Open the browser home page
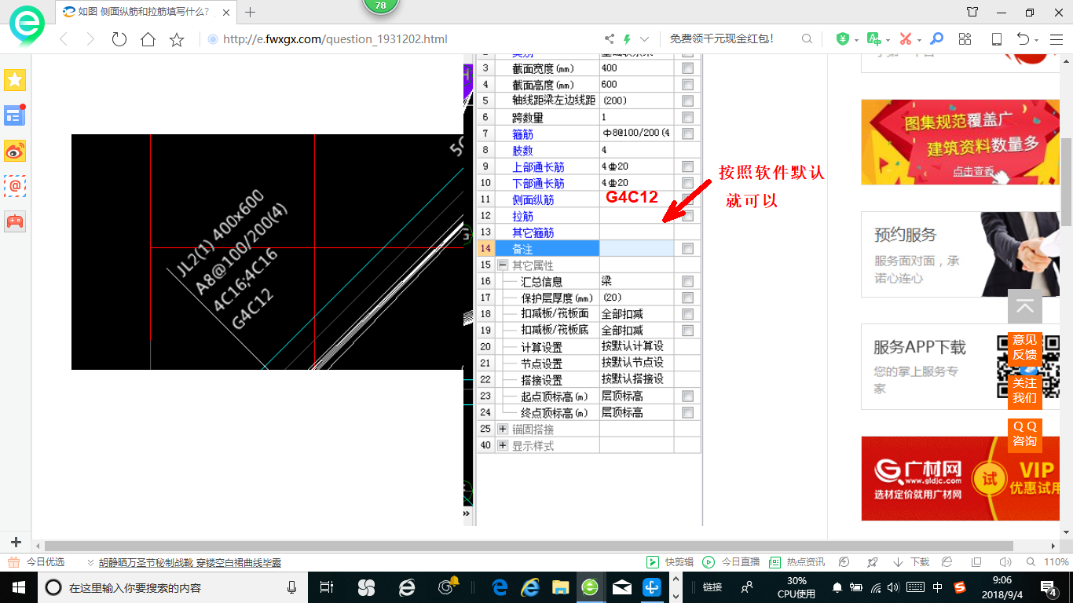Image resolution: width=1073 pixels, height=603 pixels. point(148,39)
